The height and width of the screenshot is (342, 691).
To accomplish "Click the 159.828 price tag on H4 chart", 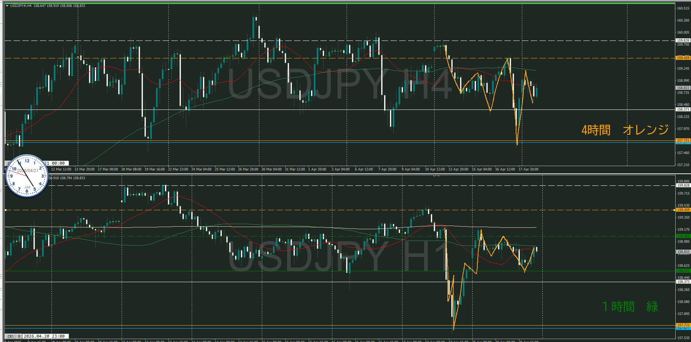I will click(683, 41).
